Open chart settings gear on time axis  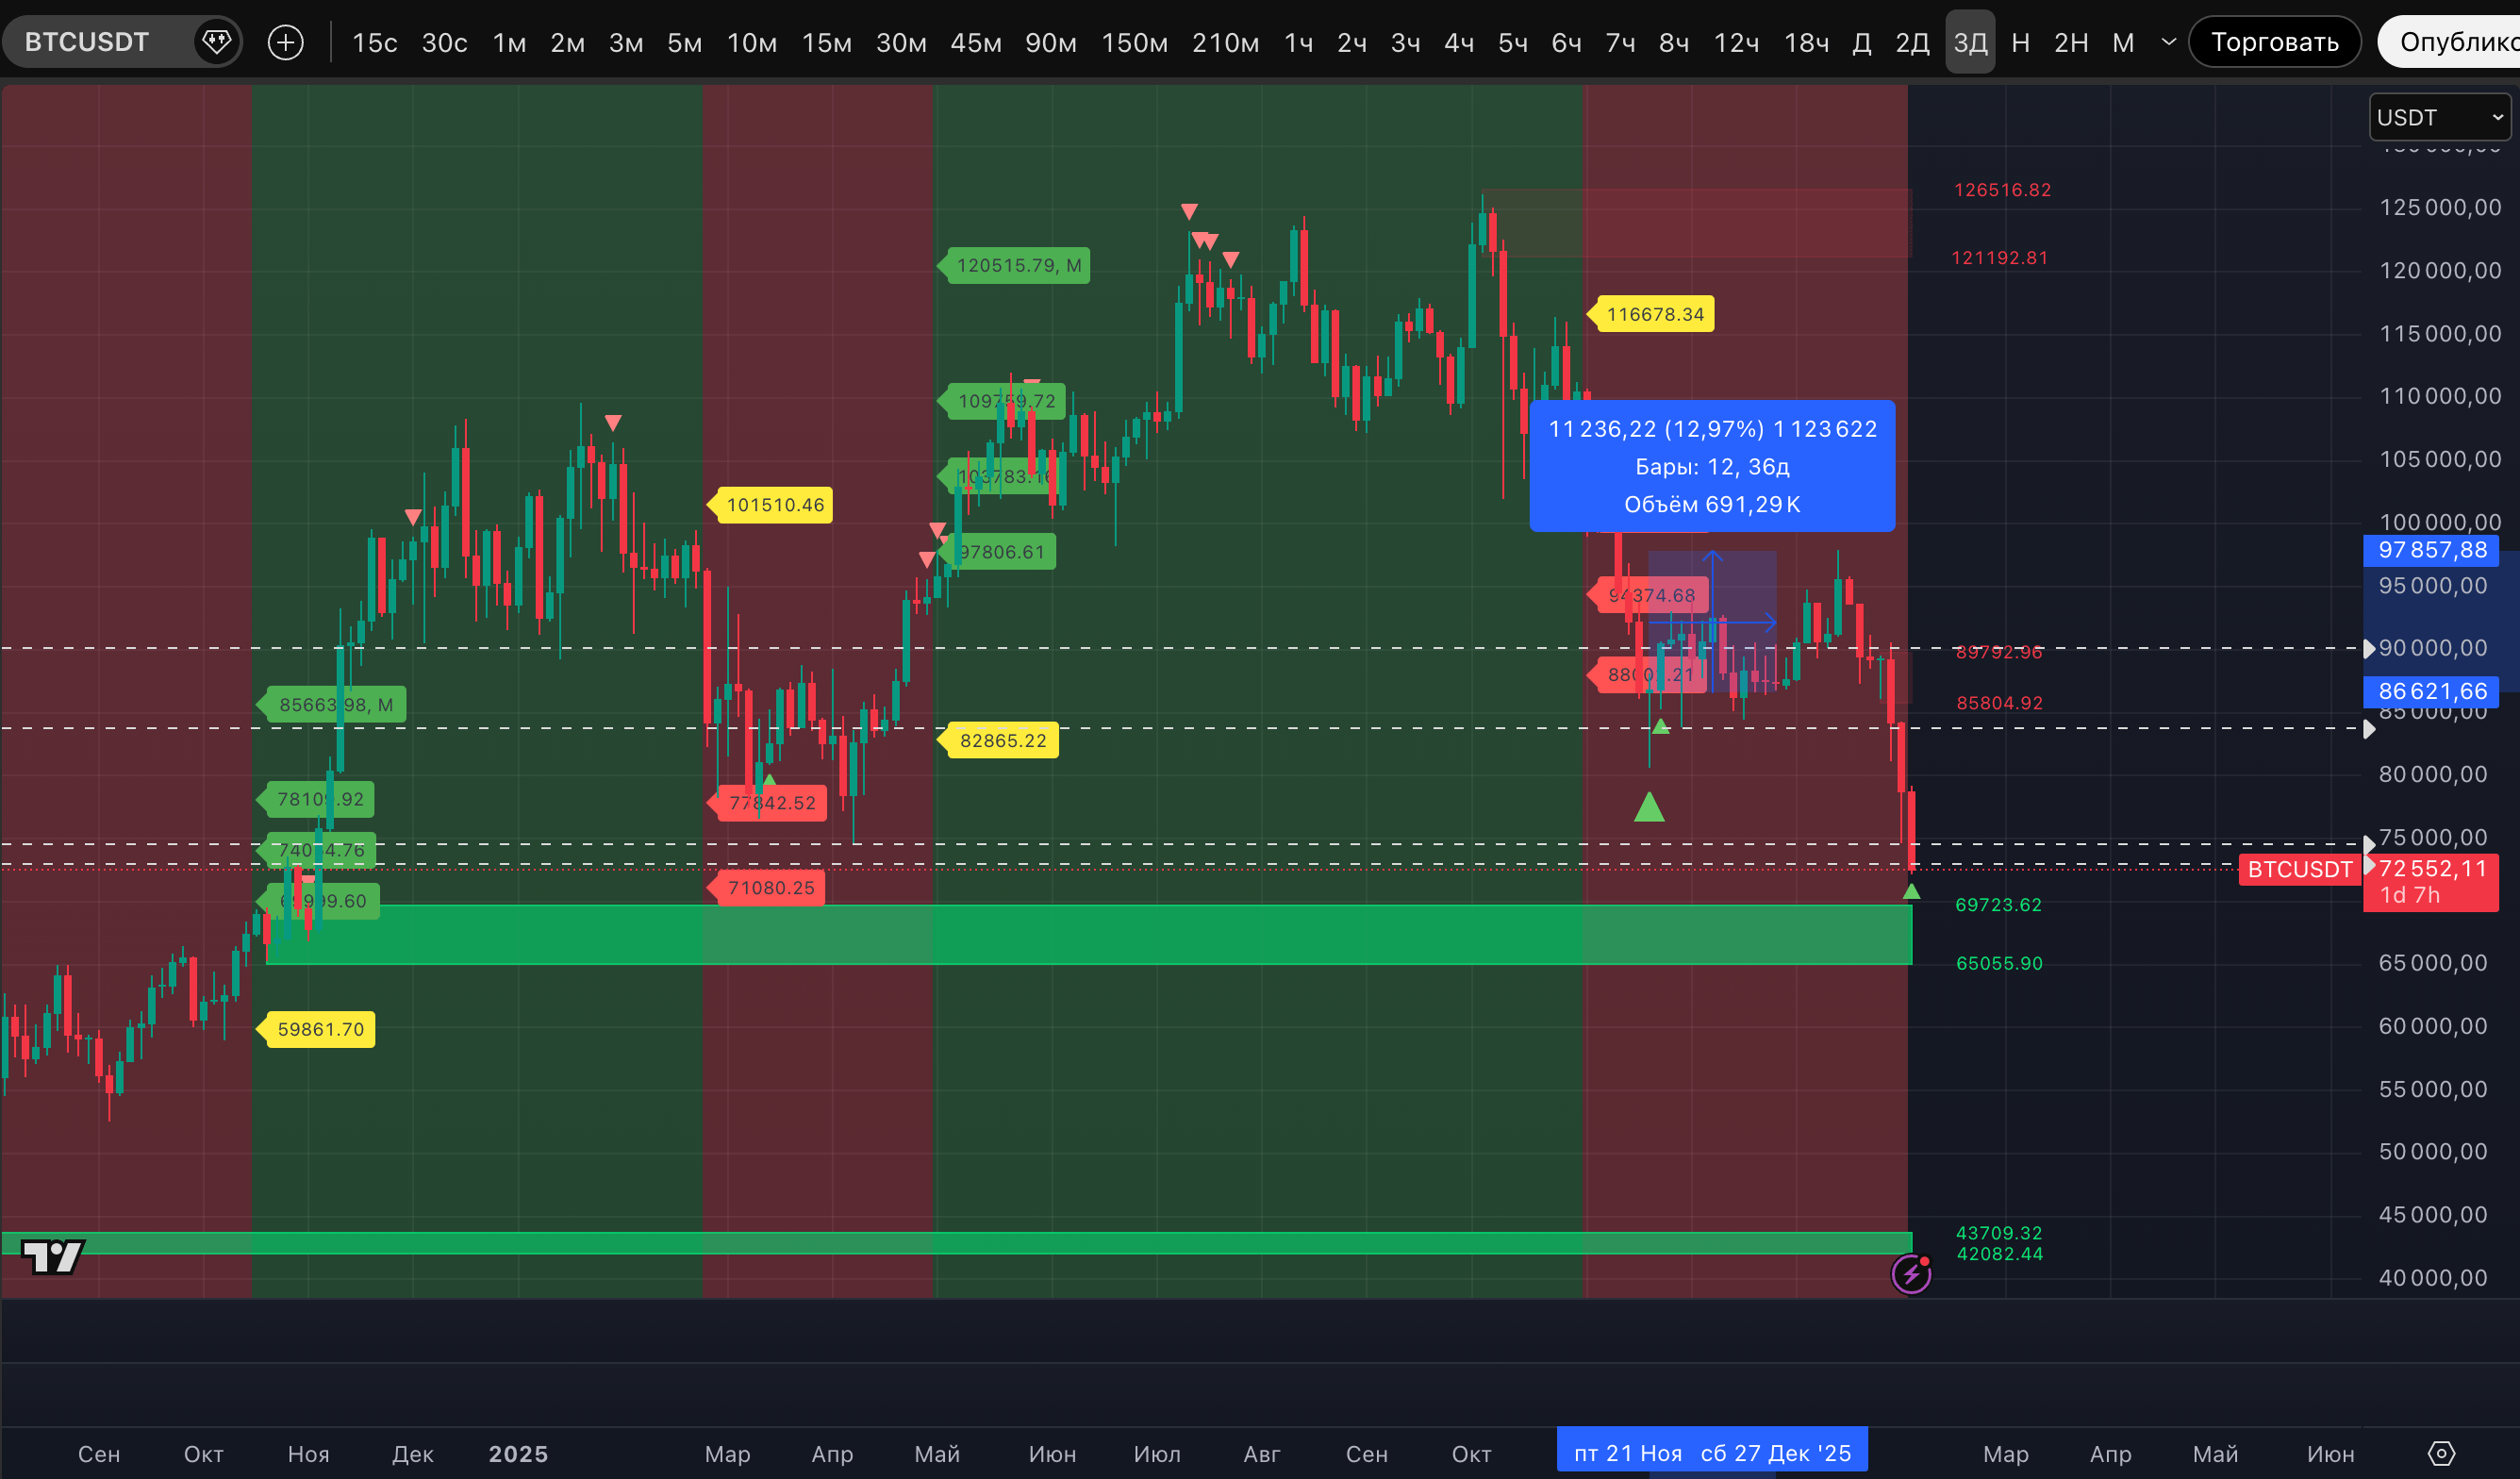pyautogui.click(x=2441, y=1453)
